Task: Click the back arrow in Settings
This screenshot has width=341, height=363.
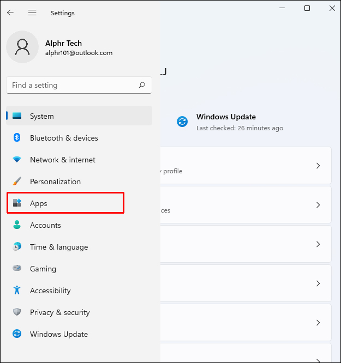Action: 10,13
